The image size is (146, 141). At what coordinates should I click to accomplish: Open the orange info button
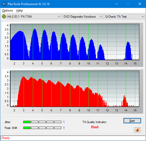point(137,130)
